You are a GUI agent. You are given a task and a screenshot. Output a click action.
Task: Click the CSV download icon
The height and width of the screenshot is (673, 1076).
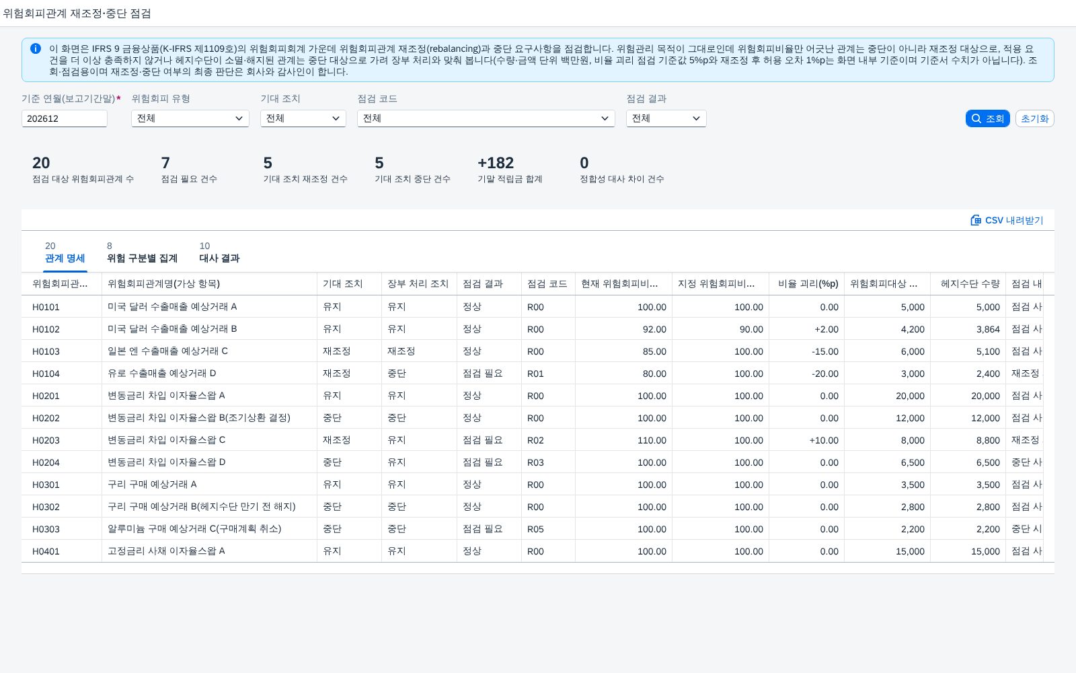point(976,220)
